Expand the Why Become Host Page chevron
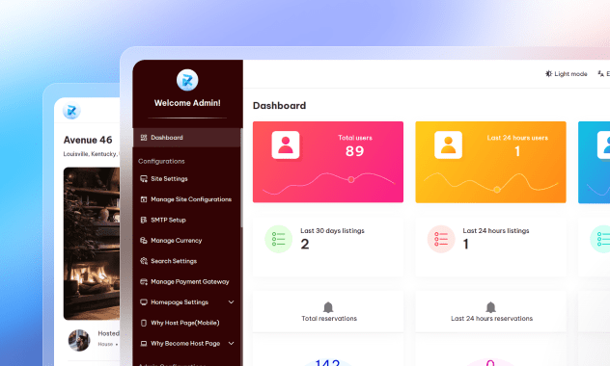Viewport: 610px width, 366px height. point(231,344)
